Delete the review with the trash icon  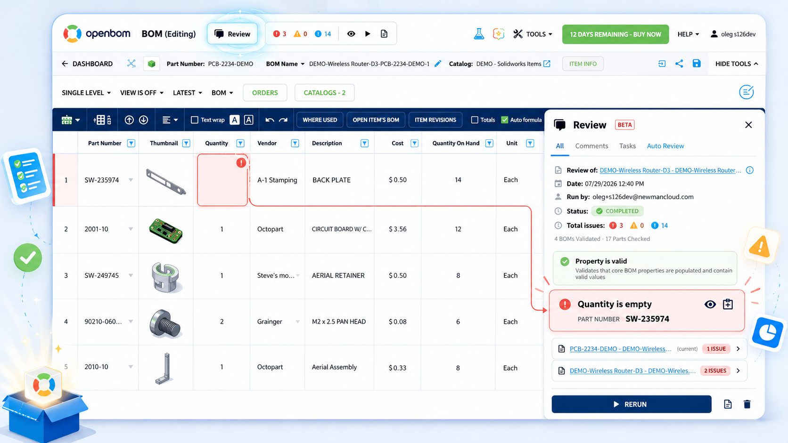pos(747,404)
